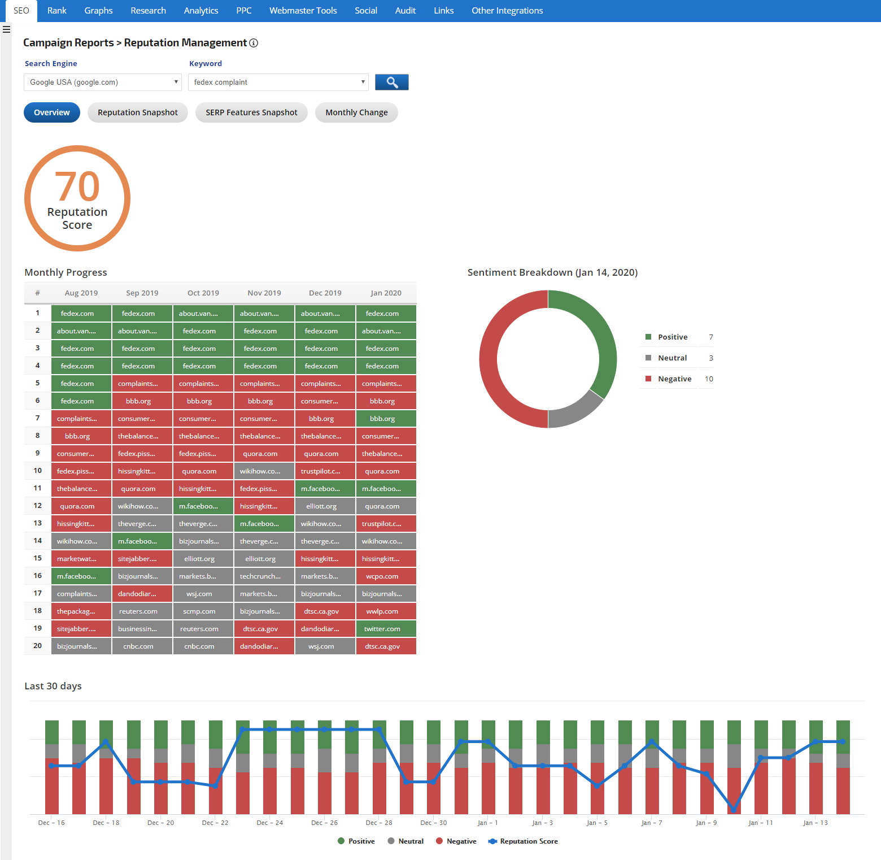The width and height of the screenshot is (881, 860).
Task: Toggle the Negative series in chart legend
Action: [456, 841]
